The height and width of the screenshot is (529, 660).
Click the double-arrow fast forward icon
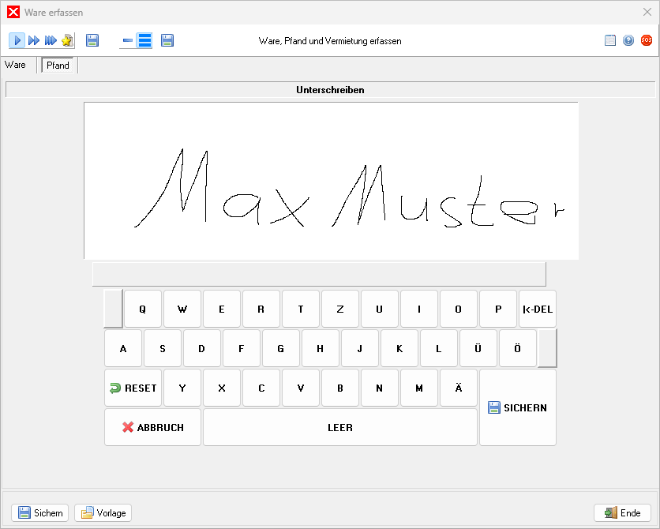[x=34, y=40]
